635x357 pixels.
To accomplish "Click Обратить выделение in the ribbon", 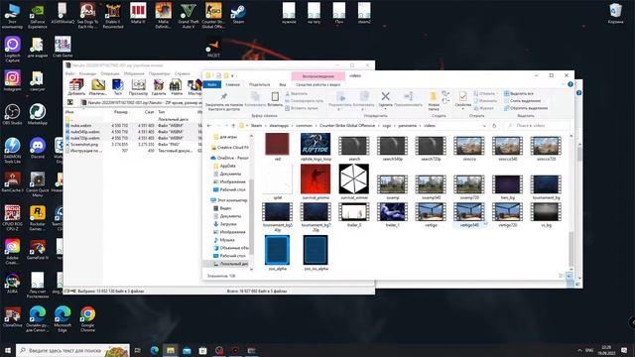I will coord(526,108).
